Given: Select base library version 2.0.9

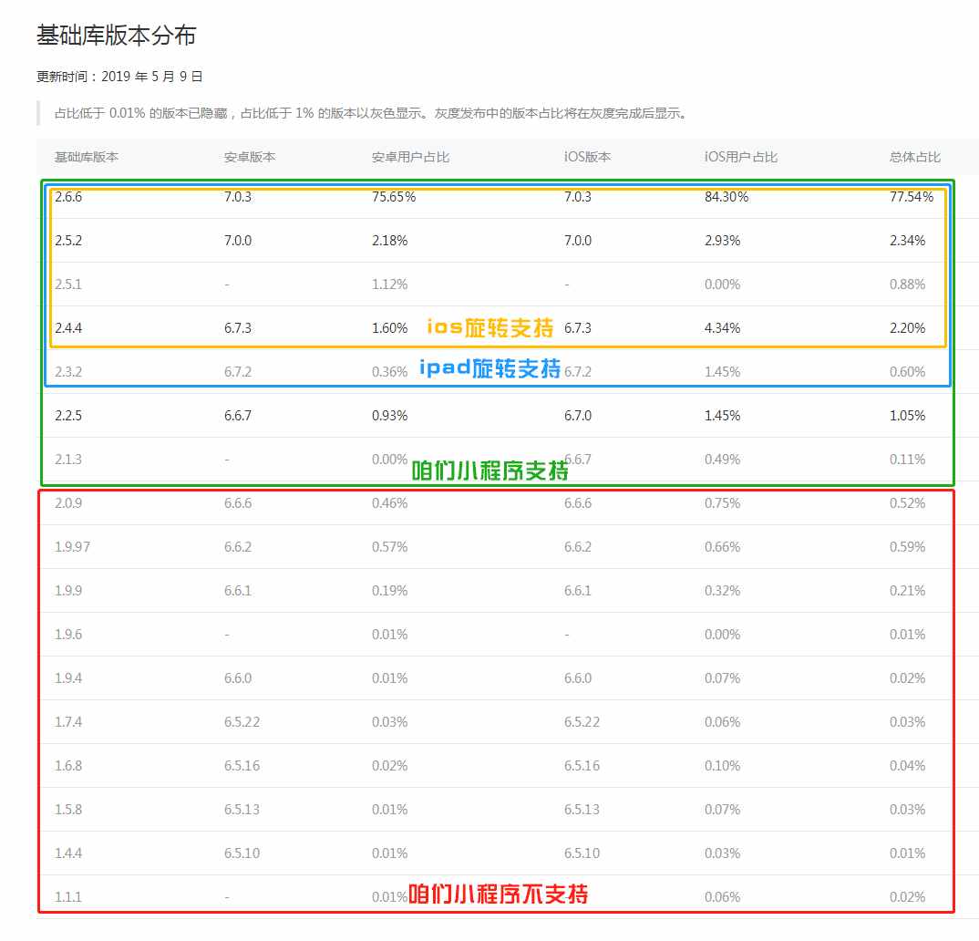Looking at the screenshot, I should pos(68,502).
